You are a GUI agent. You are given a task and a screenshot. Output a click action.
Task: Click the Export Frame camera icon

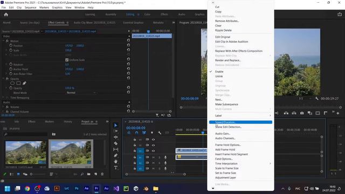coord(302,113)
